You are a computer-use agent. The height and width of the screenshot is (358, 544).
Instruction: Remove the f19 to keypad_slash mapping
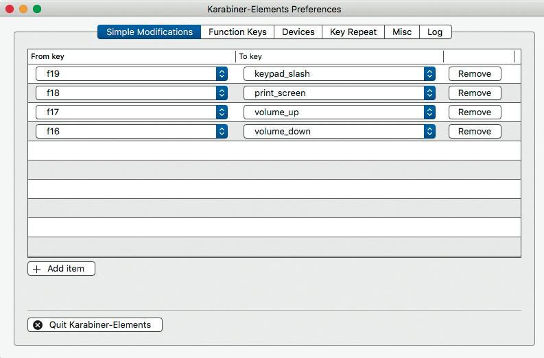pyautogui.click(x=475, y=73)
